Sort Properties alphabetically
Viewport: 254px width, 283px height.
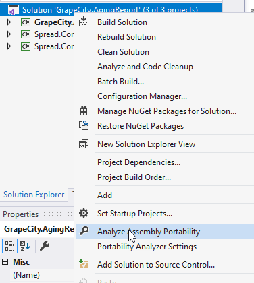click(25, 246)
